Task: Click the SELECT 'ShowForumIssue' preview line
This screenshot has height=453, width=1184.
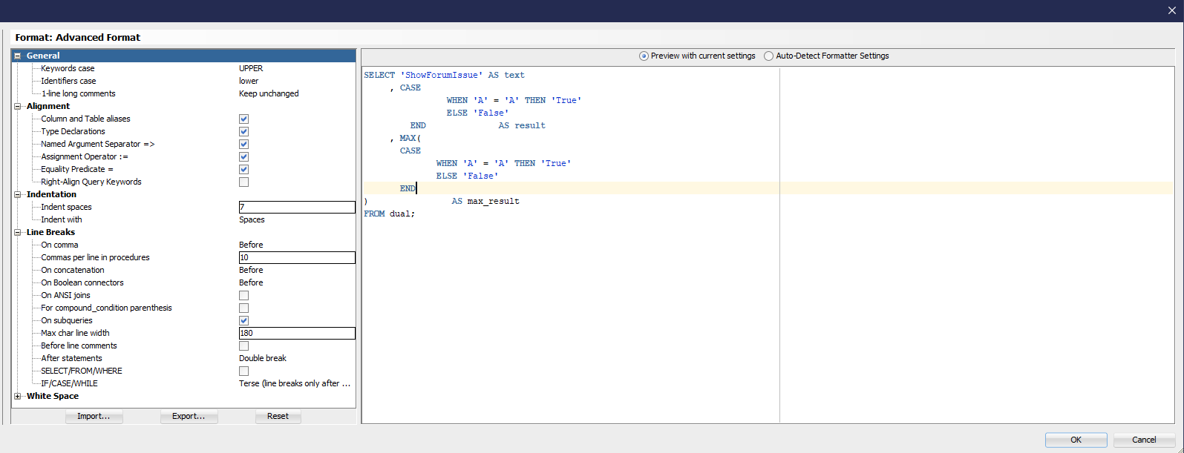Action: click(444, 75)
